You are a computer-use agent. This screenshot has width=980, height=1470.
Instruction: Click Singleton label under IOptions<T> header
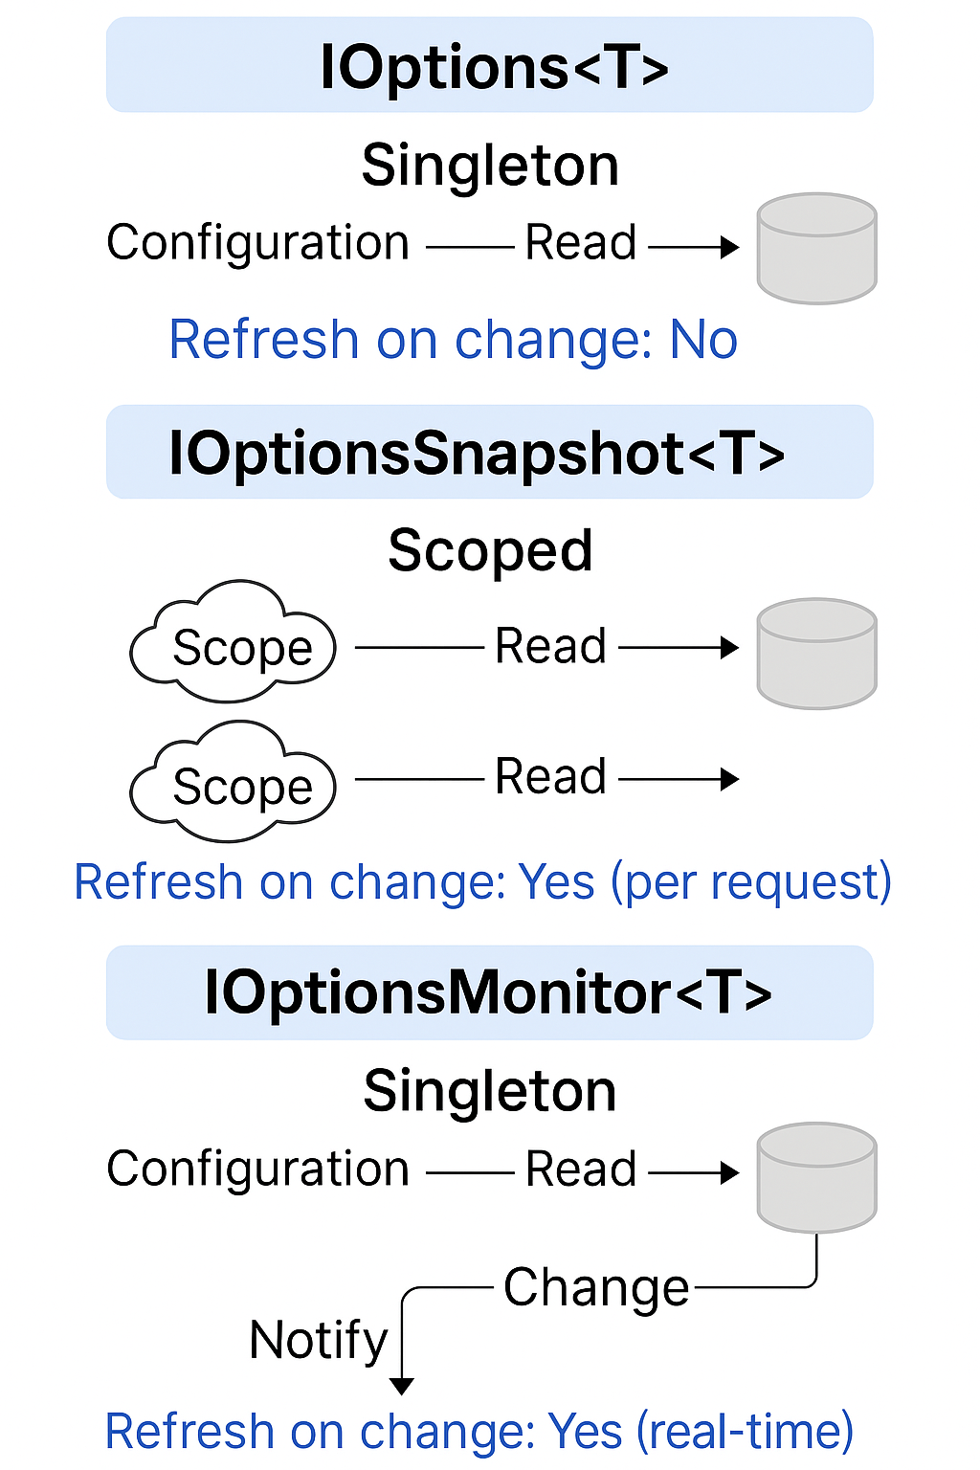[x=490, y=166]
